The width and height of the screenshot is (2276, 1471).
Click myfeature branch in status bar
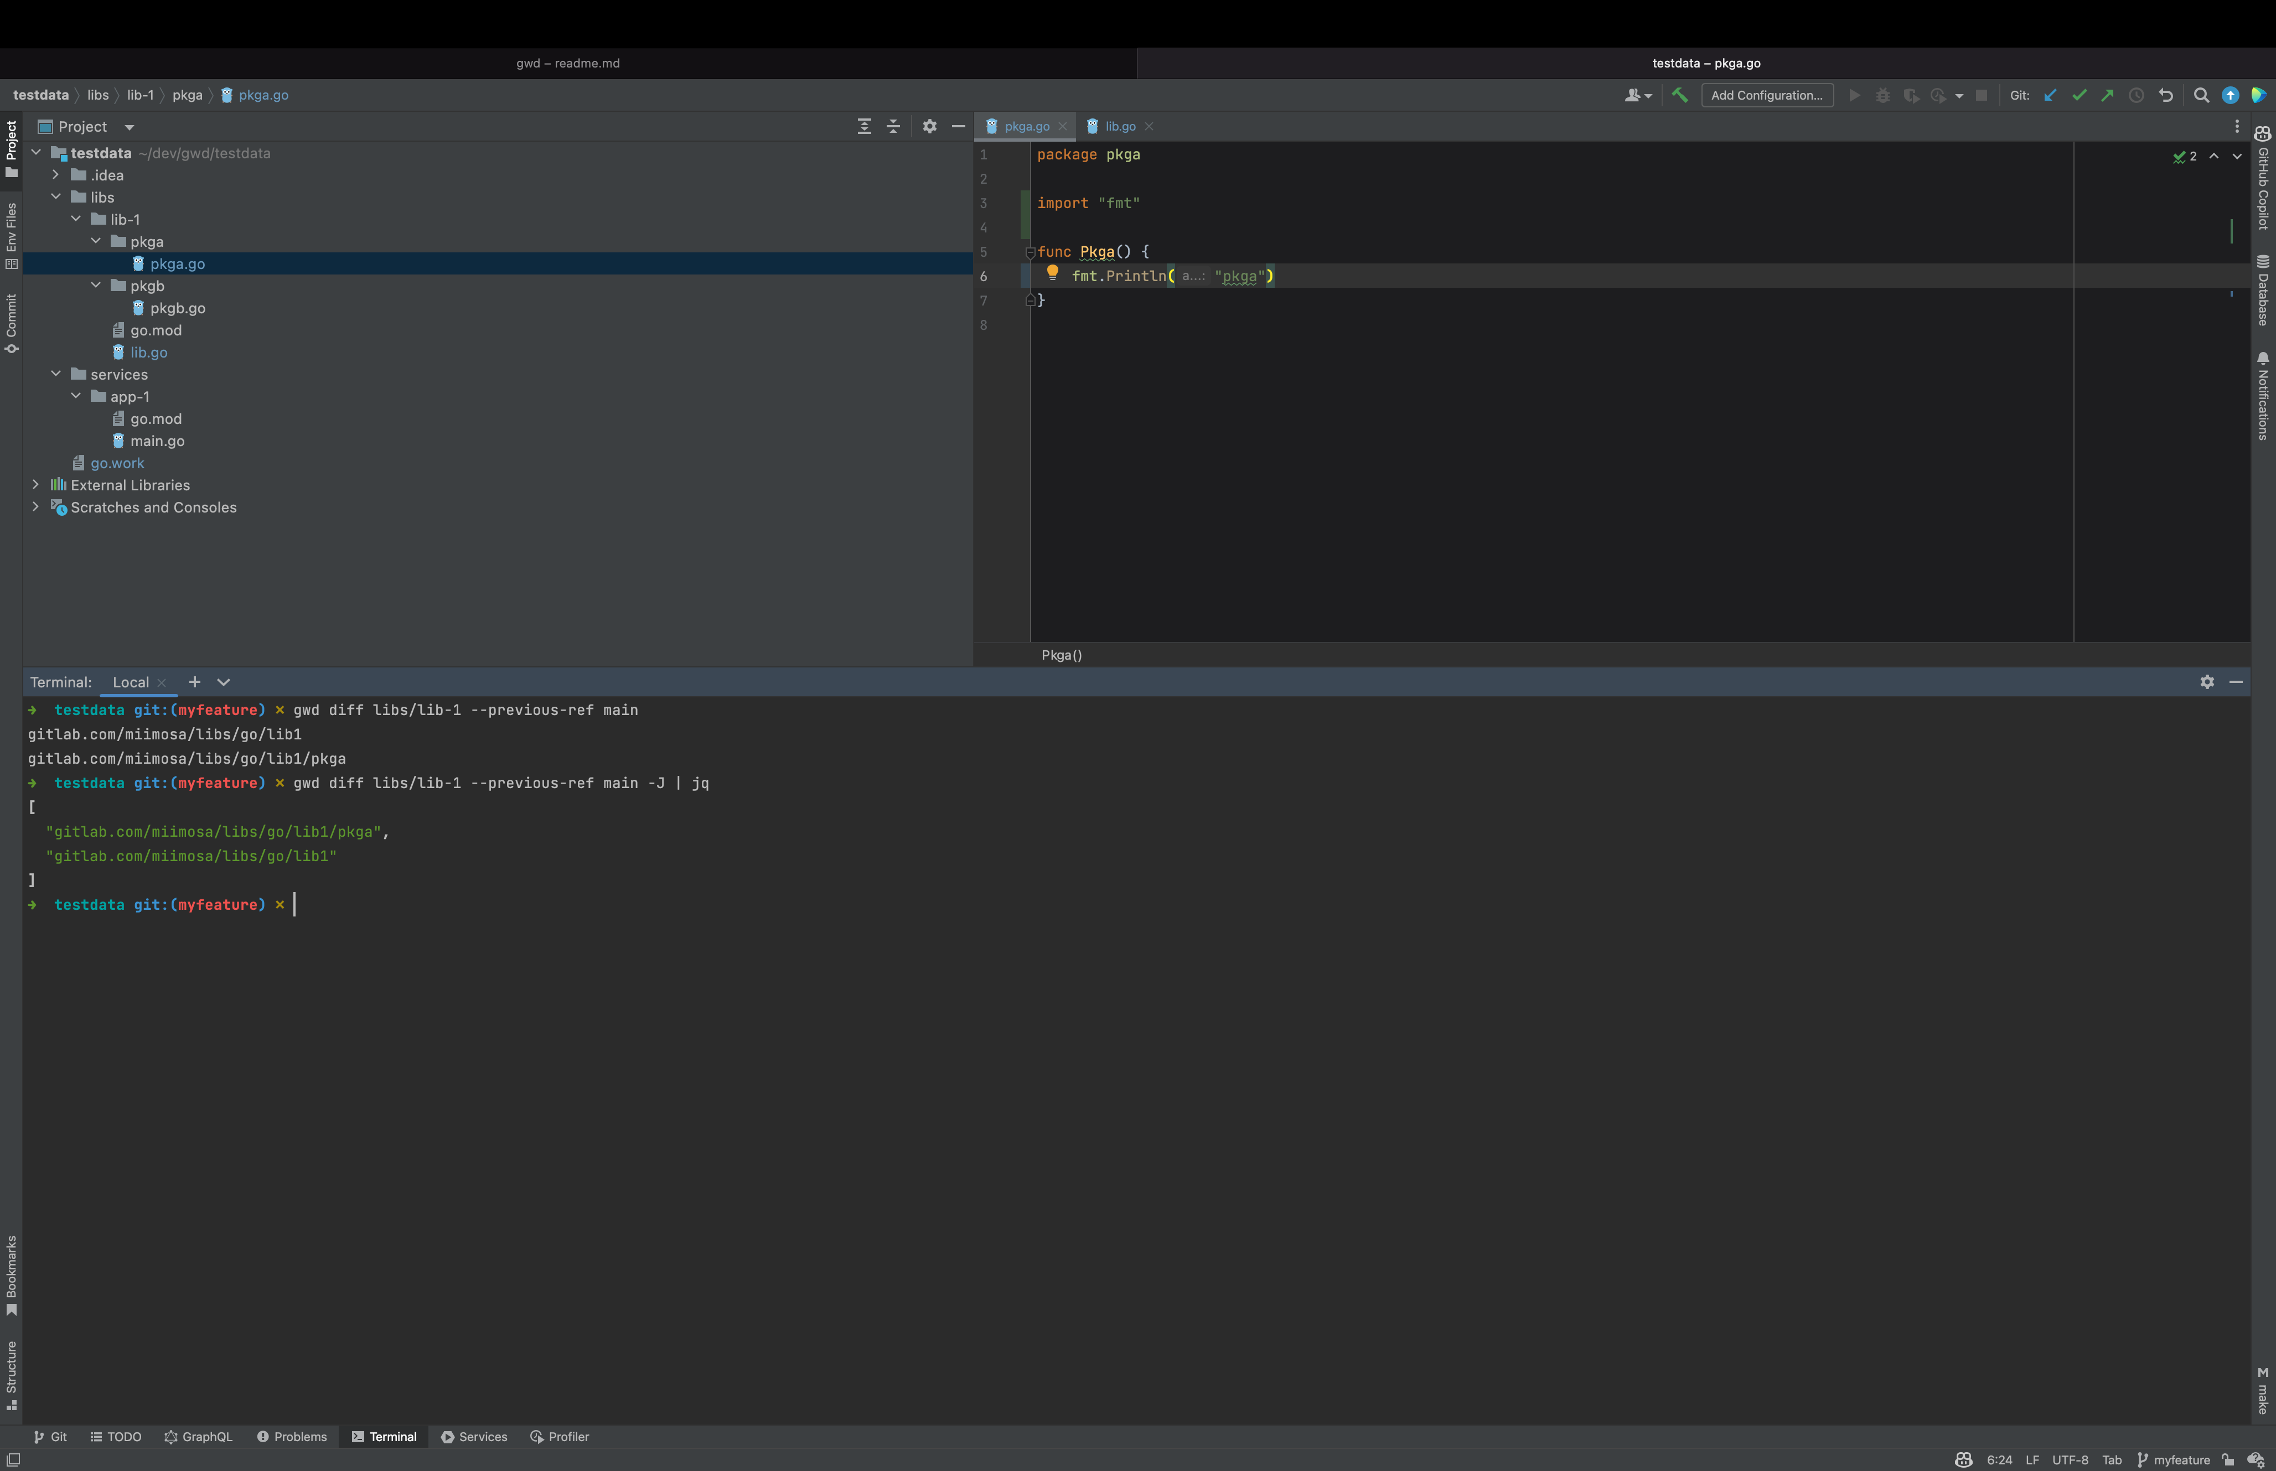pyautogui.click(x=2173, y=1459)
